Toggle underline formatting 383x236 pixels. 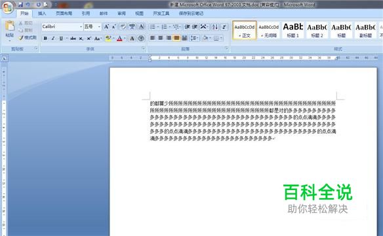(61, 39)
